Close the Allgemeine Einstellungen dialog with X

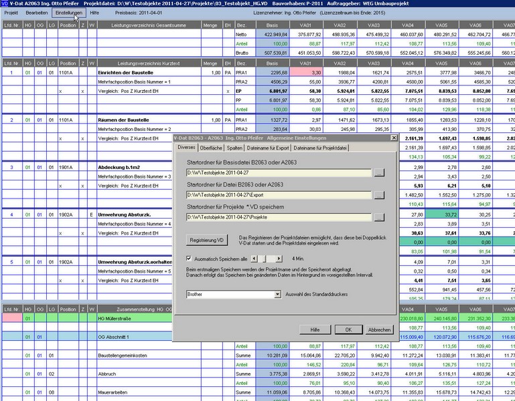(394, 138)
